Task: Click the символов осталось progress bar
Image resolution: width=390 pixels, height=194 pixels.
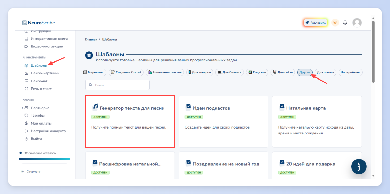Action: pos(44,159)
